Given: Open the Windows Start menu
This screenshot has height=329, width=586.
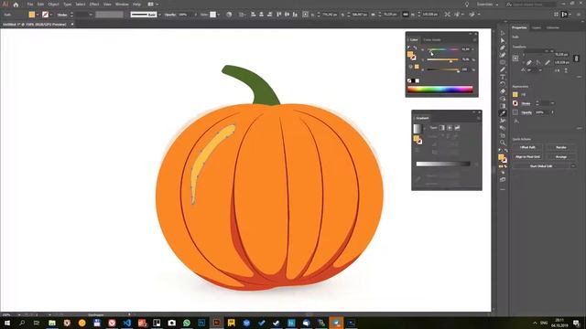Looking at the screenshot, I should [x=7, y=323].
